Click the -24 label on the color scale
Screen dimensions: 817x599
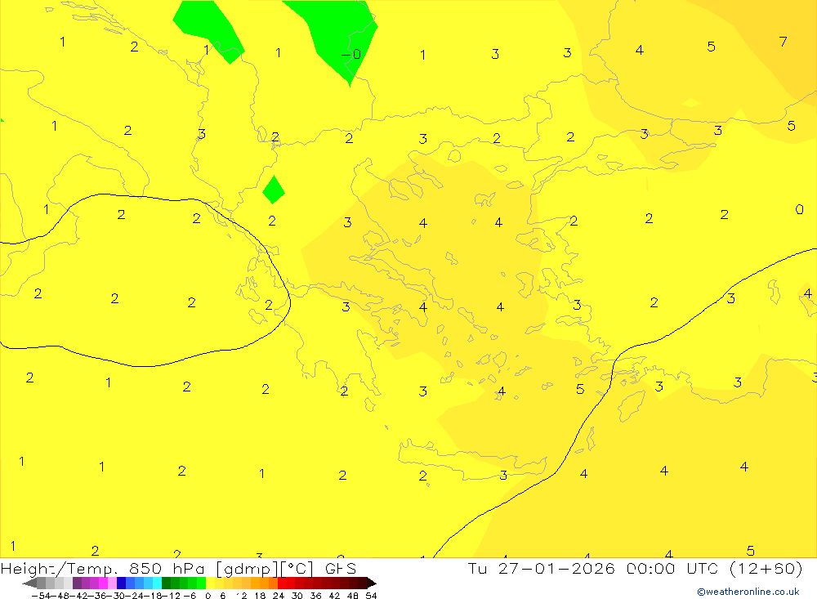point(135,596)
